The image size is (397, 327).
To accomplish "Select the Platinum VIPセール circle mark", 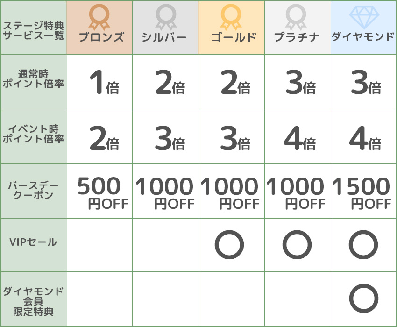I will 297,245.
